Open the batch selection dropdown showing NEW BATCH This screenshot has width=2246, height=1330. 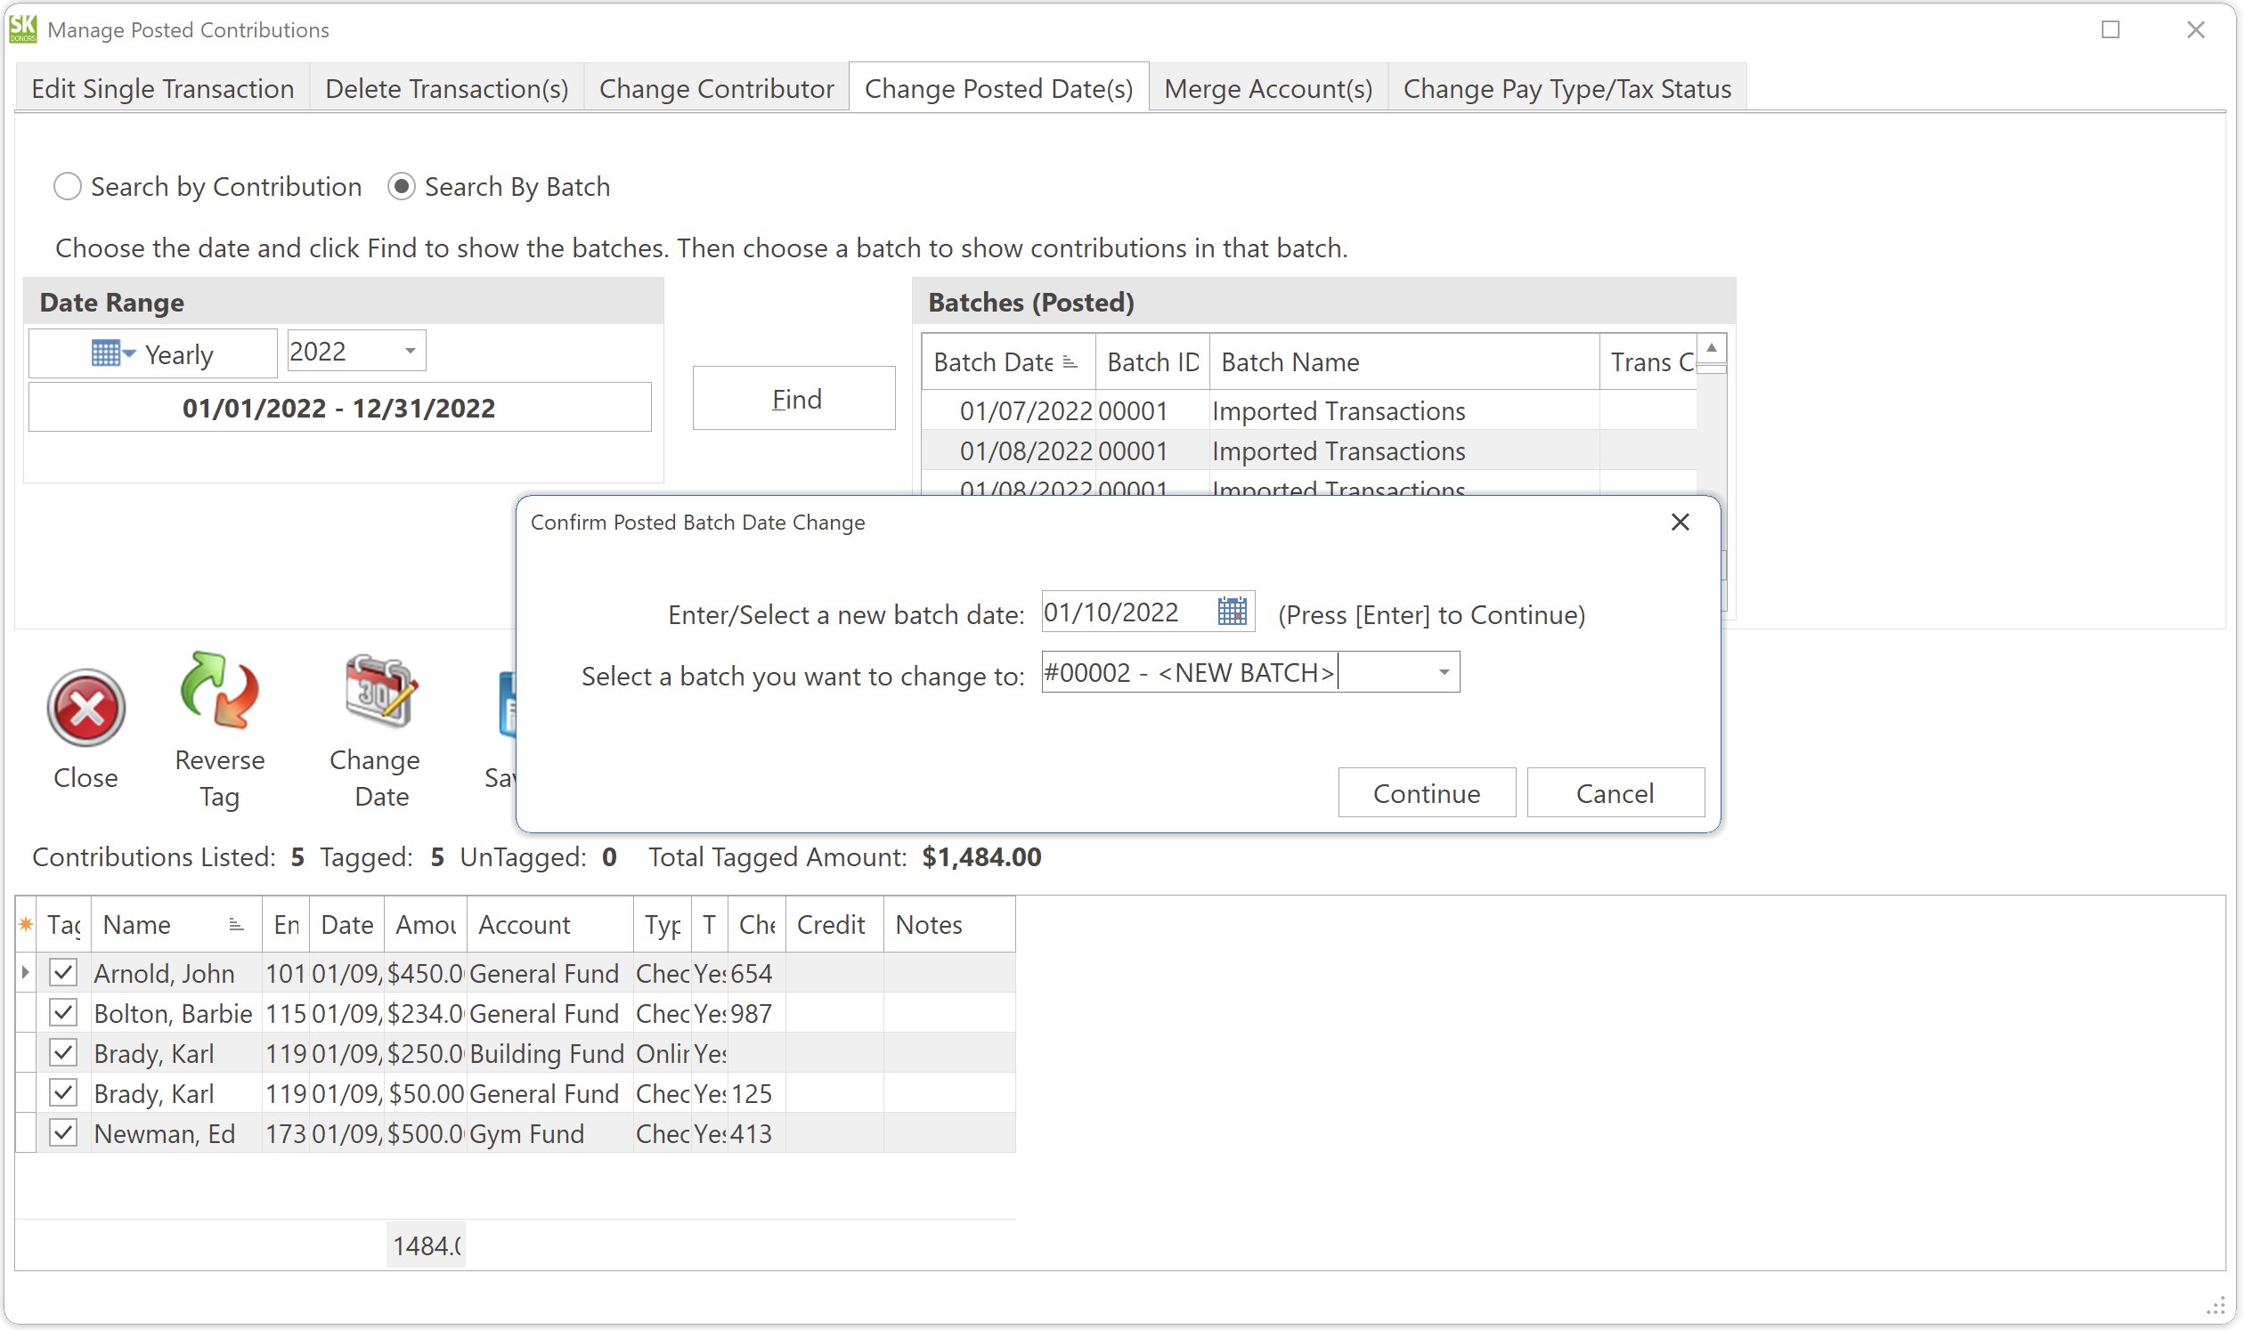pos(1442,671)
